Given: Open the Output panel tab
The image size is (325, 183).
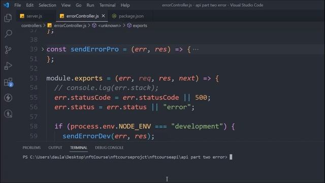Looking at the screenshot, I should tap(55, 147).
